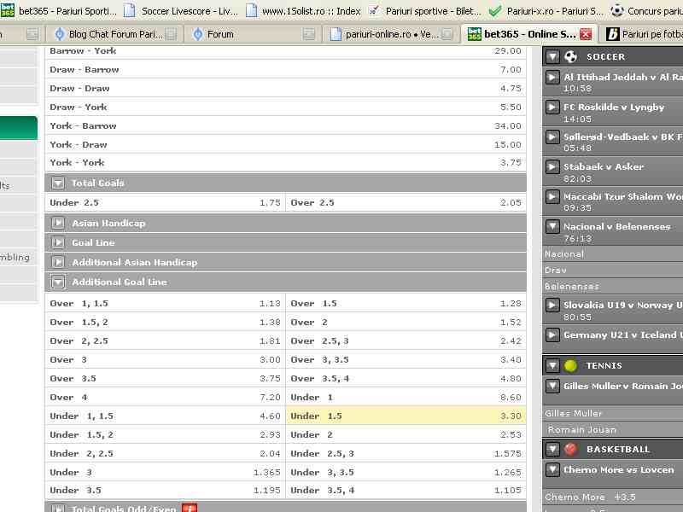Select Over 3.5, 4 at 4.80
Image resolution: width=683 pixels, height=512 pixels.
(406, 378)
